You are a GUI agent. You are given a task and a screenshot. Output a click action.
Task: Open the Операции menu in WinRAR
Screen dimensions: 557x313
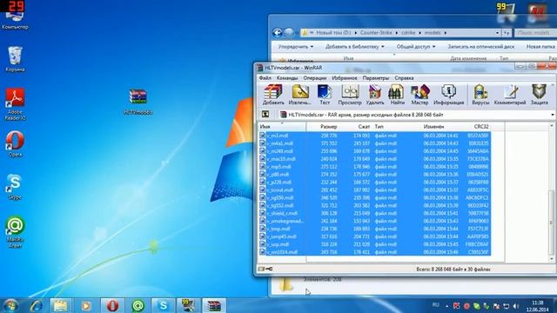tap(314, 77)
